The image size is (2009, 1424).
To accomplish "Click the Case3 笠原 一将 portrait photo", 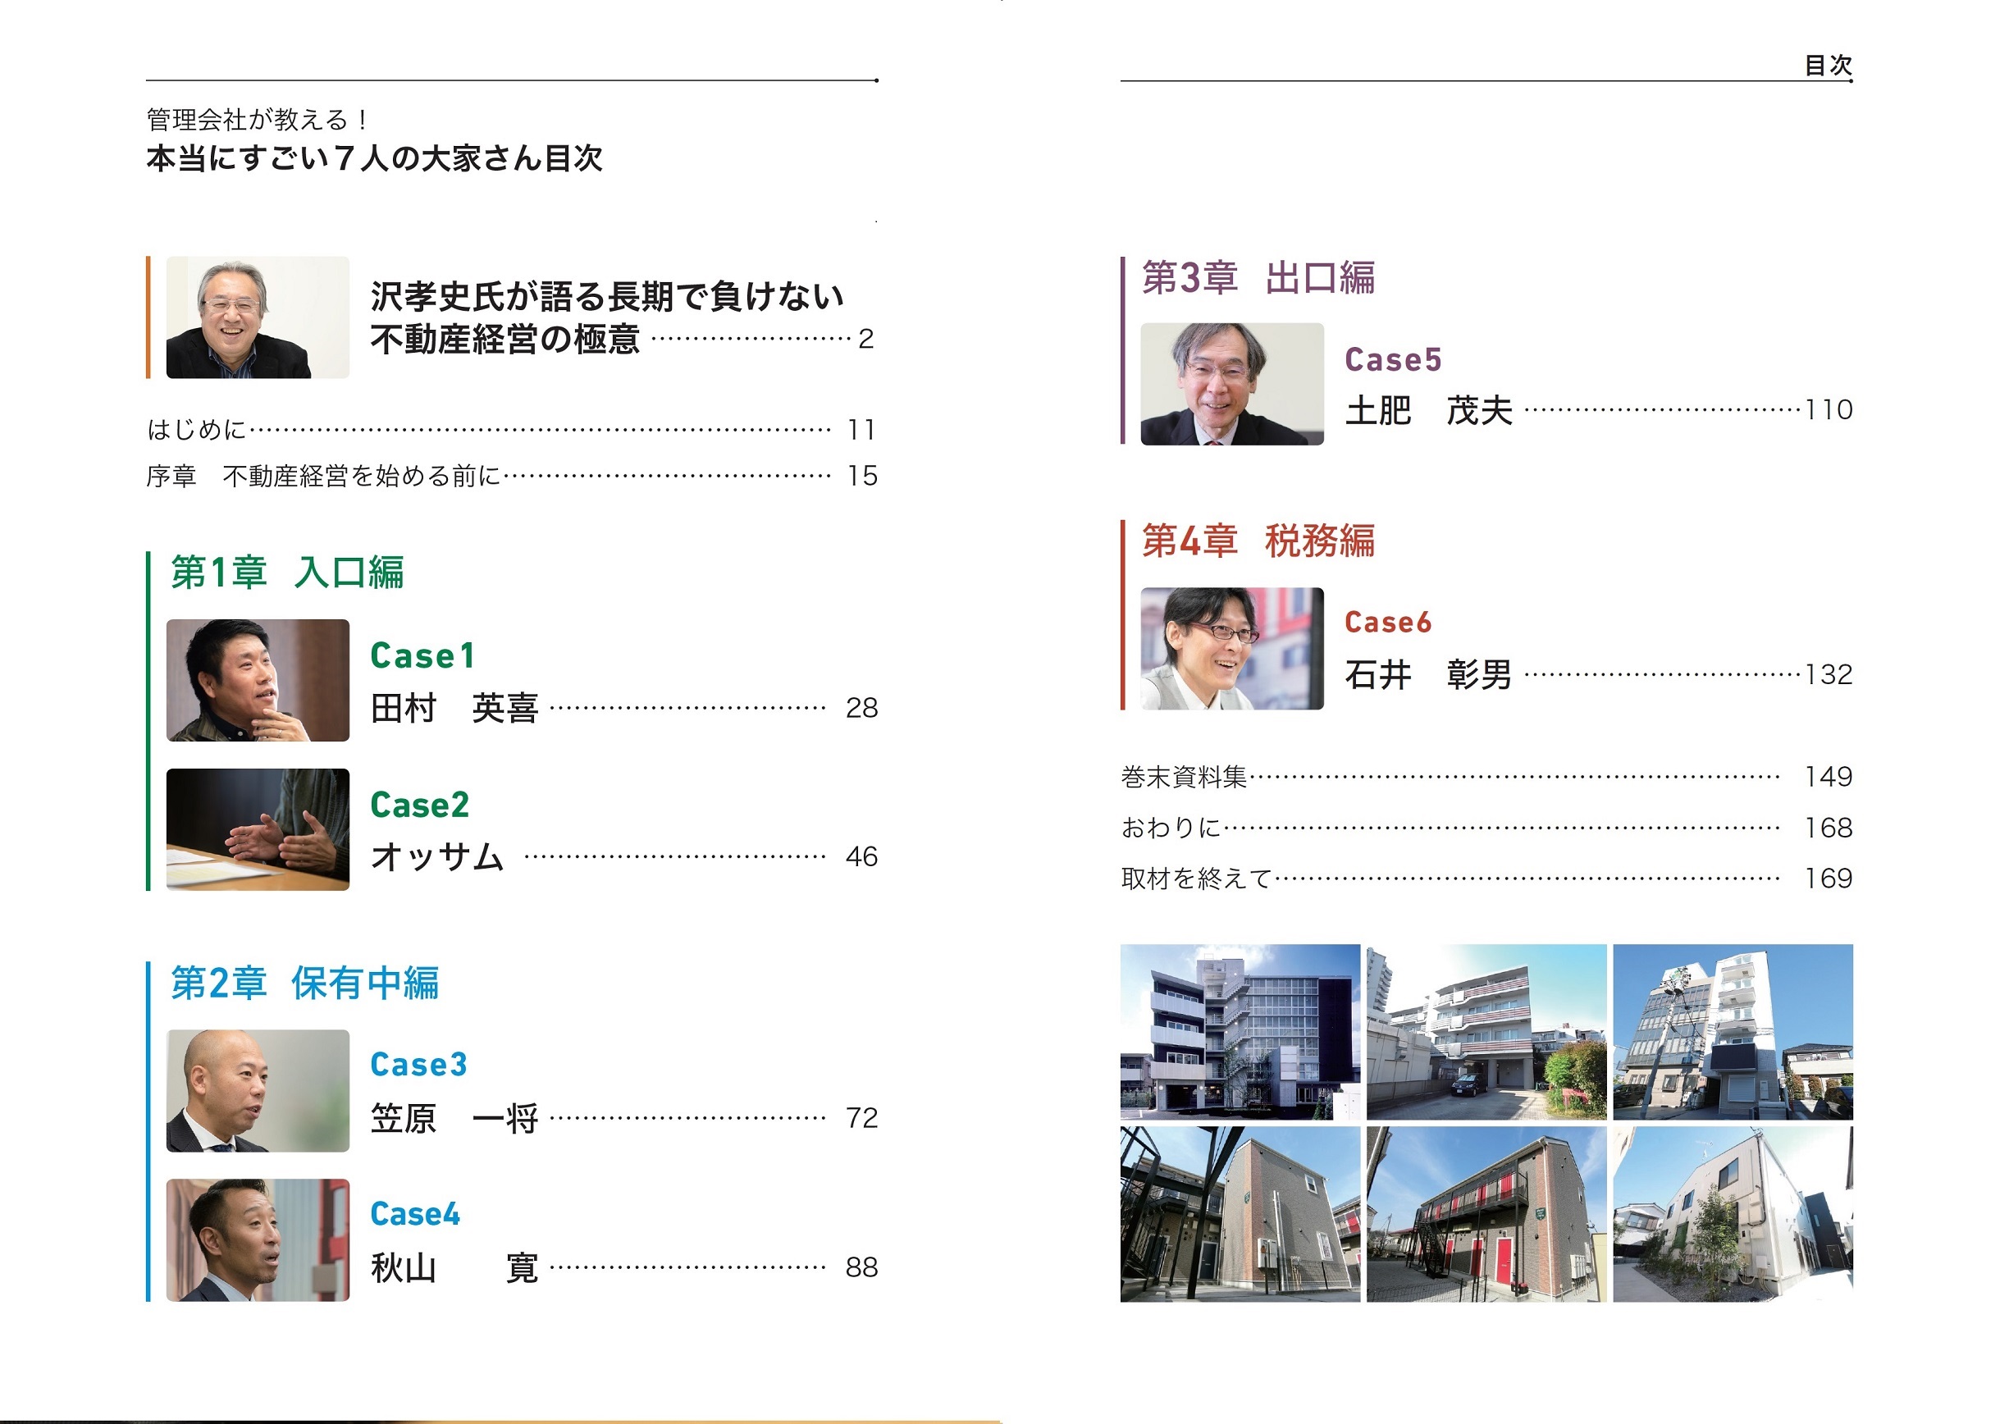I will point(258,1091).
